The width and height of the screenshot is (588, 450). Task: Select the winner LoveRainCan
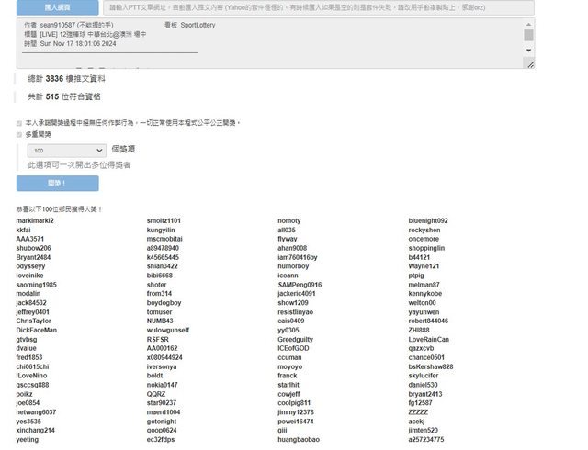click(429, 339)
